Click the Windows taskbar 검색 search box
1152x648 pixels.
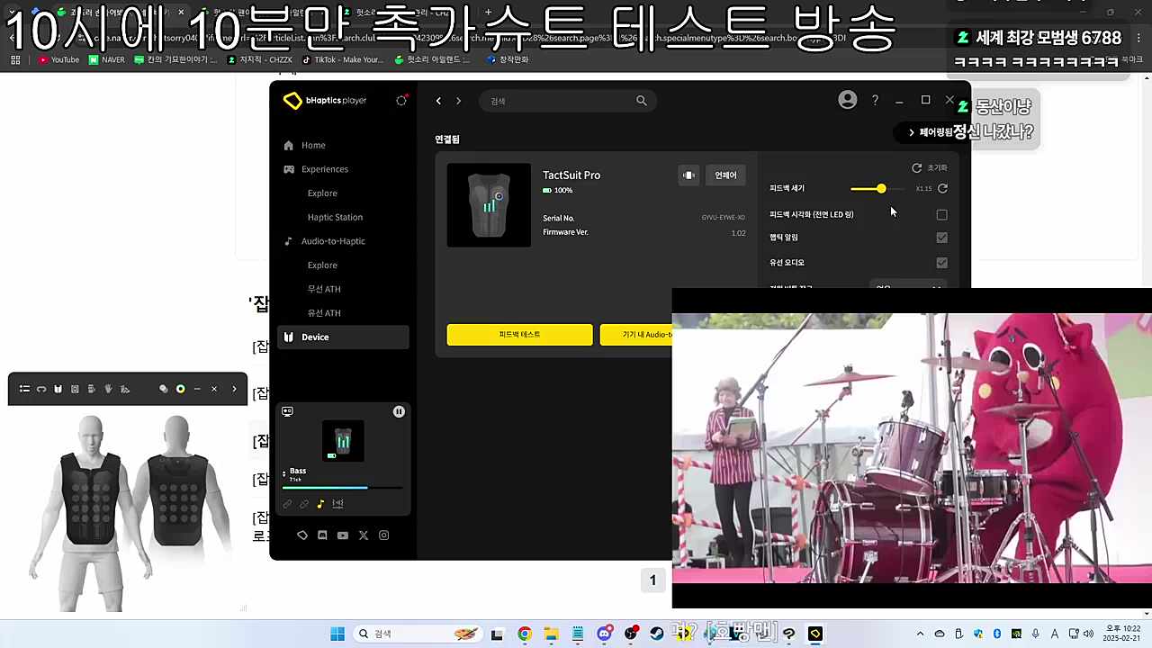tap(418, 634)
